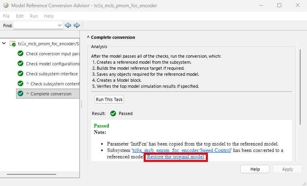307x186 pixels.
Task: Click the Analysis group label
Action: click(x=99, y=46)
